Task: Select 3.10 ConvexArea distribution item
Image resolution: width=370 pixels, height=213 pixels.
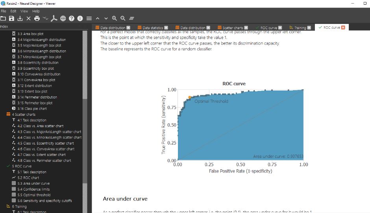Action: 39,74
